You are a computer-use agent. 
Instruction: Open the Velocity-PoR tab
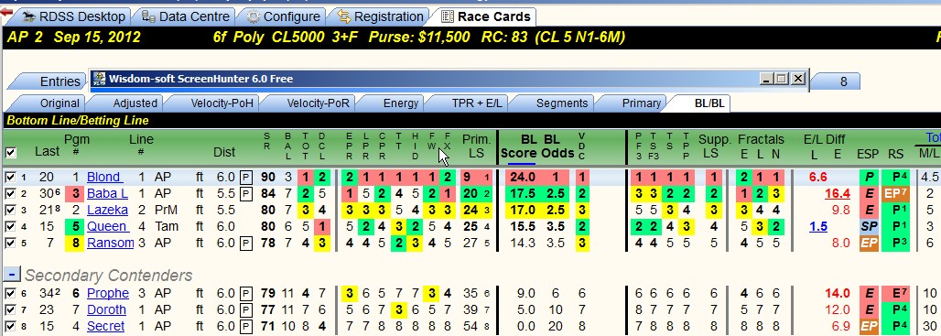[311, 103]
